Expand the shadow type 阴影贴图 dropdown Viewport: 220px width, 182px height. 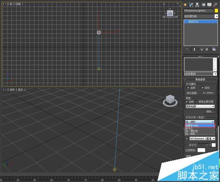pyautogui.click(x=200, y=106)
